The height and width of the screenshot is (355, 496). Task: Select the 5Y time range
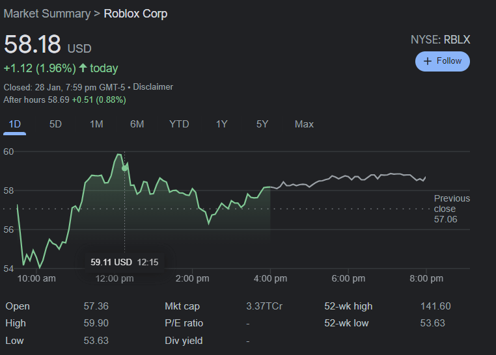point(262,124)
